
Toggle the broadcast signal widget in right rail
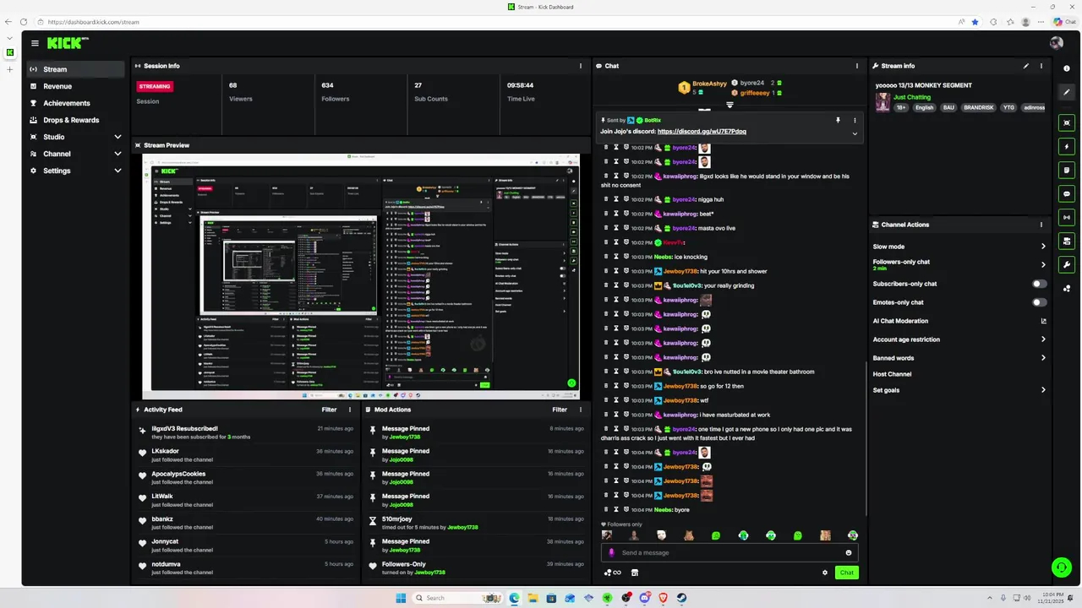[x=1067, y=217]
